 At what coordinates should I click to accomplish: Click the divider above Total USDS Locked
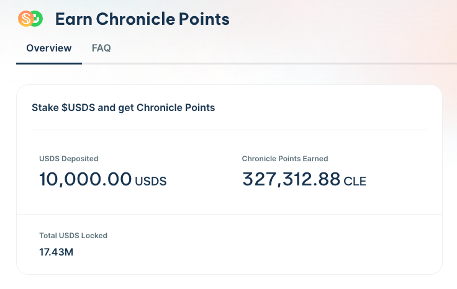(x=229, y=215)
